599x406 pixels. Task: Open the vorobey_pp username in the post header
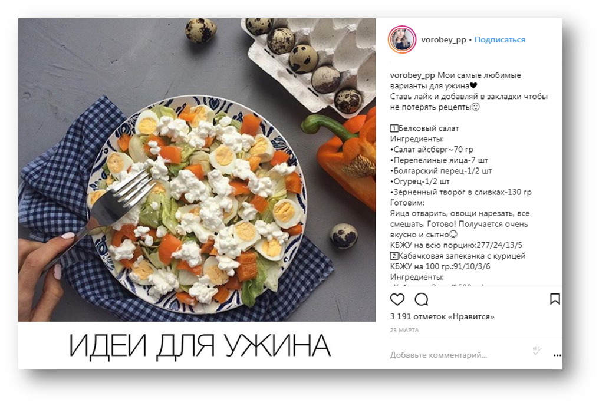[443, 39]
